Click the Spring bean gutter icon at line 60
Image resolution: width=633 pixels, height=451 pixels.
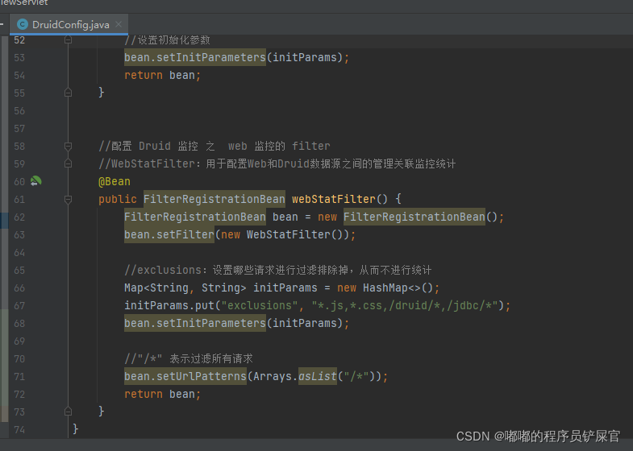[x=36, y=181]
